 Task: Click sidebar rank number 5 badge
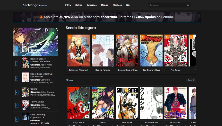tap(17, 105)
